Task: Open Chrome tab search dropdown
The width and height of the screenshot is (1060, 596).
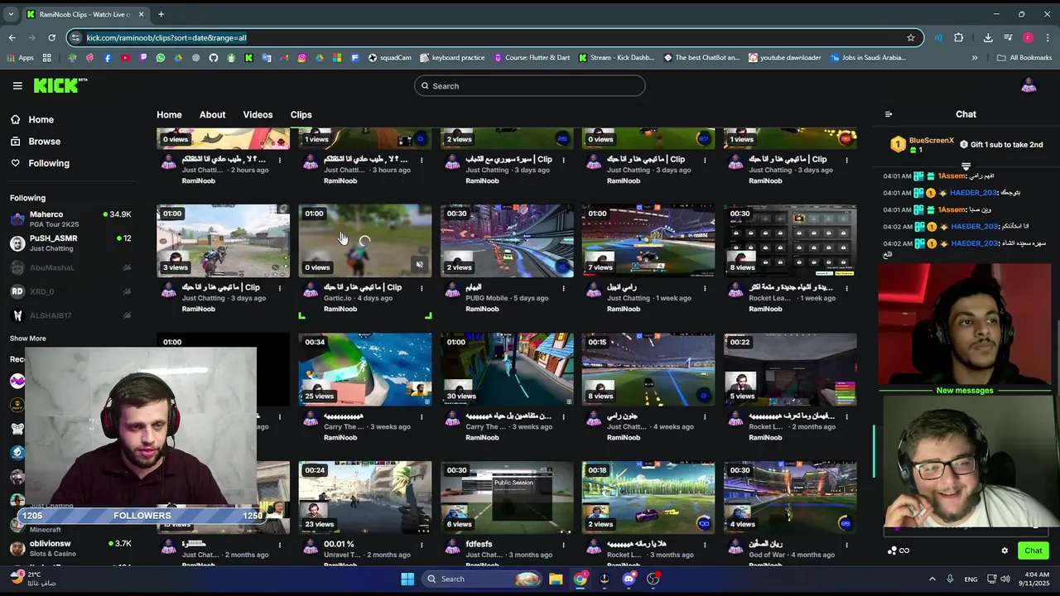Action: click(x=11, y=14)
